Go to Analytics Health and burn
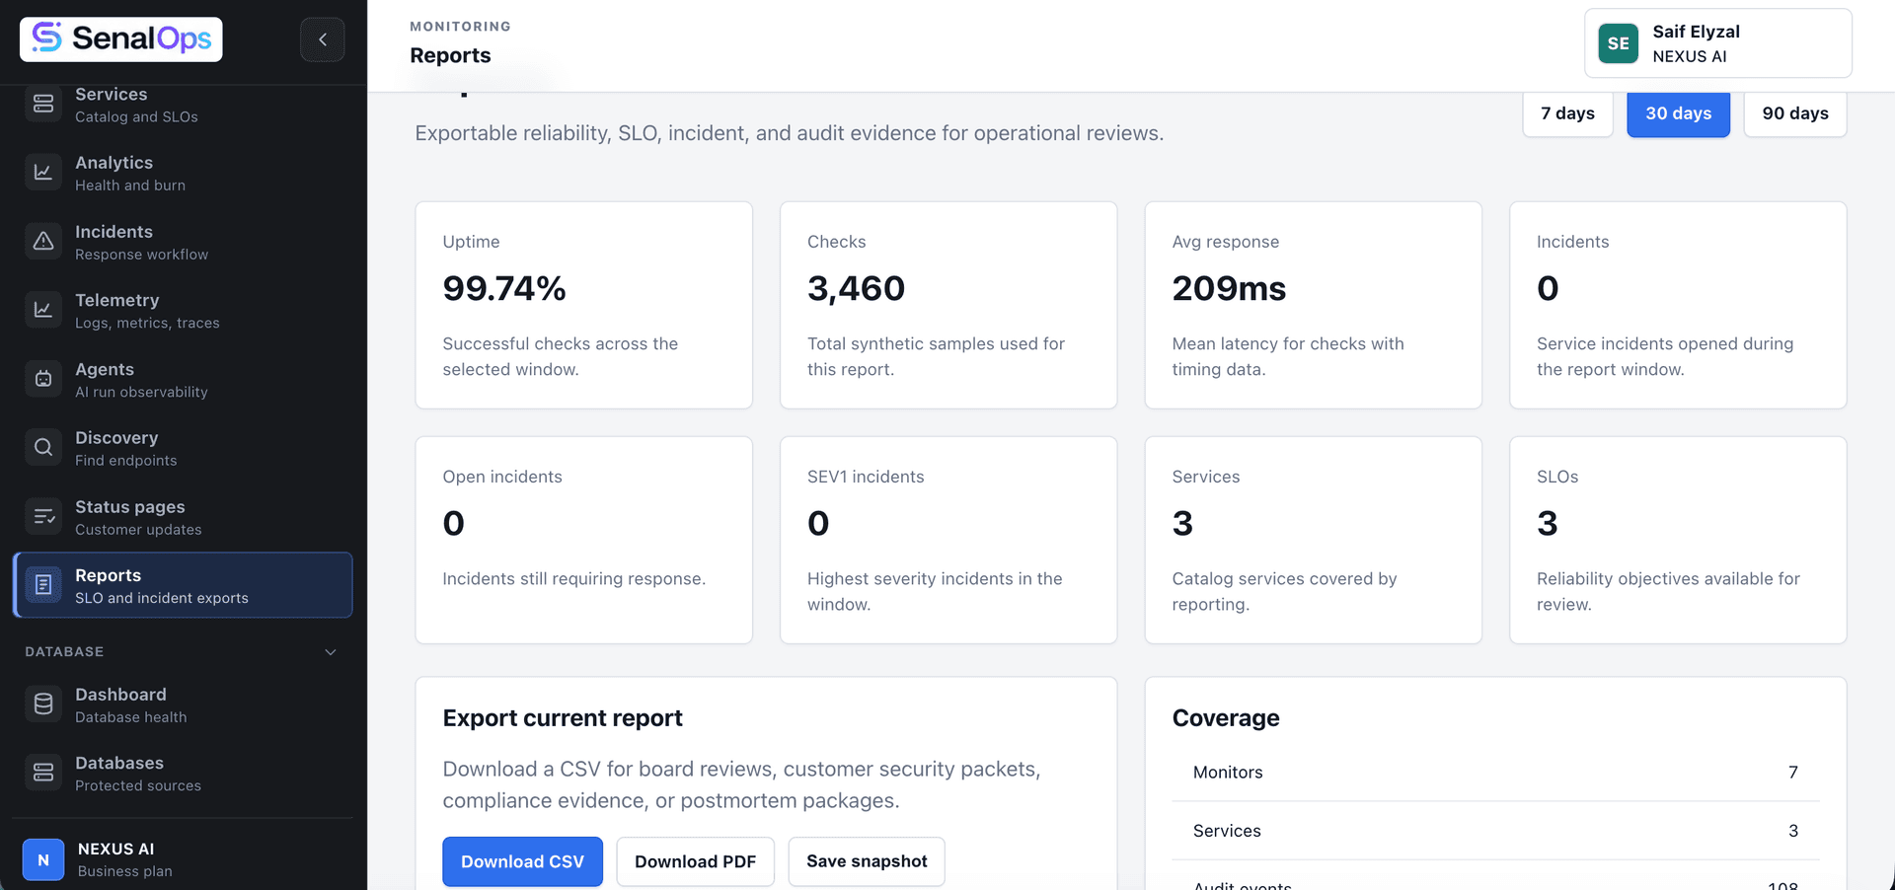Viewport: 1895px width, 890px height. (x=183, y=173)
